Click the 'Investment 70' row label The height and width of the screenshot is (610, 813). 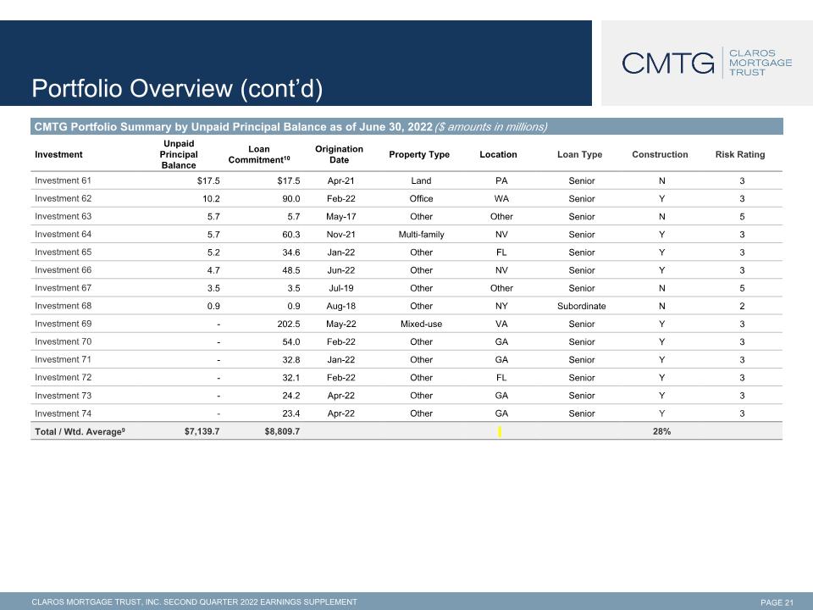tap(63, 341)
